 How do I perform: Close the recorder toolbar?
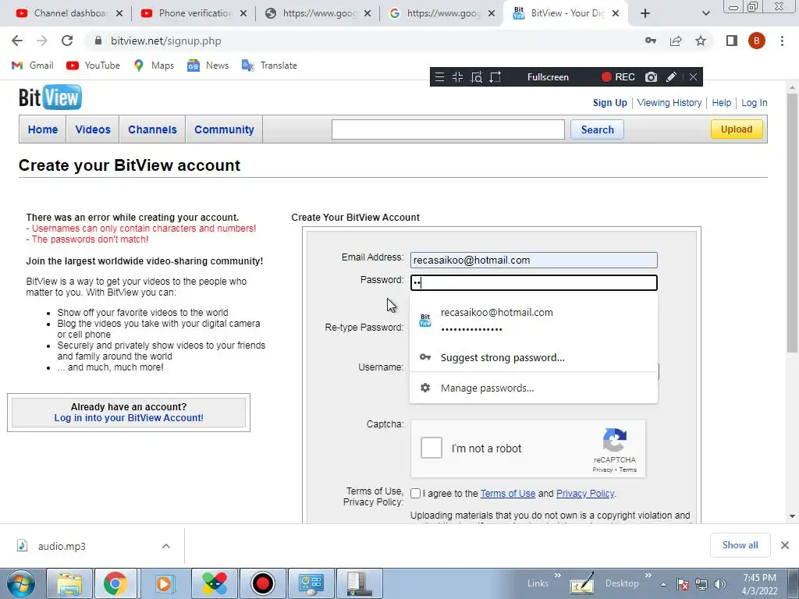[x=693, y=77]
